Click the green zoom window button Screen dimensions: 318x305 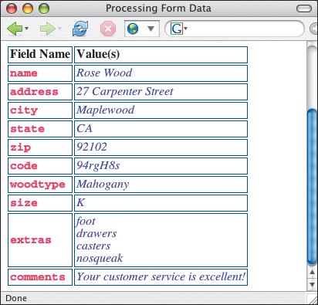pyautogui.click(x=44, y=8)
